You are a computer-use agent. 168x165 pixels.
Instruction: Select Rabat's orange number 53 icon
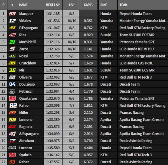[x=12, y=162]
